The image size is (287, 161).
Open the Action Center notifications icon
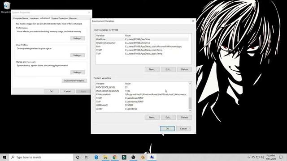click(281, 157)
